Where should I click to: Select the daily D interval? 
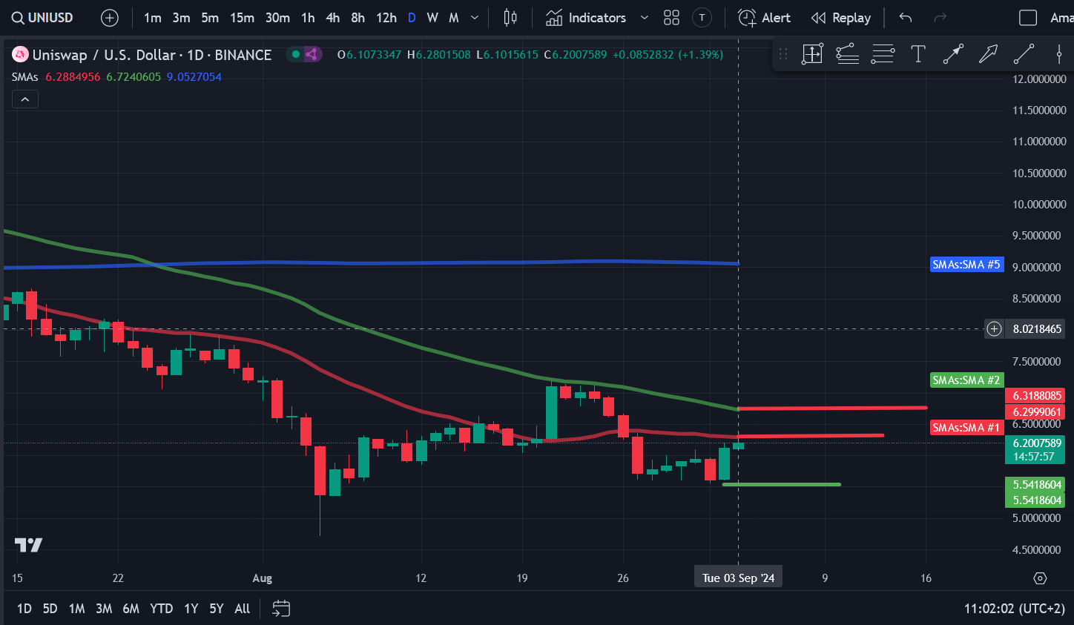click(x=412, y=18)
